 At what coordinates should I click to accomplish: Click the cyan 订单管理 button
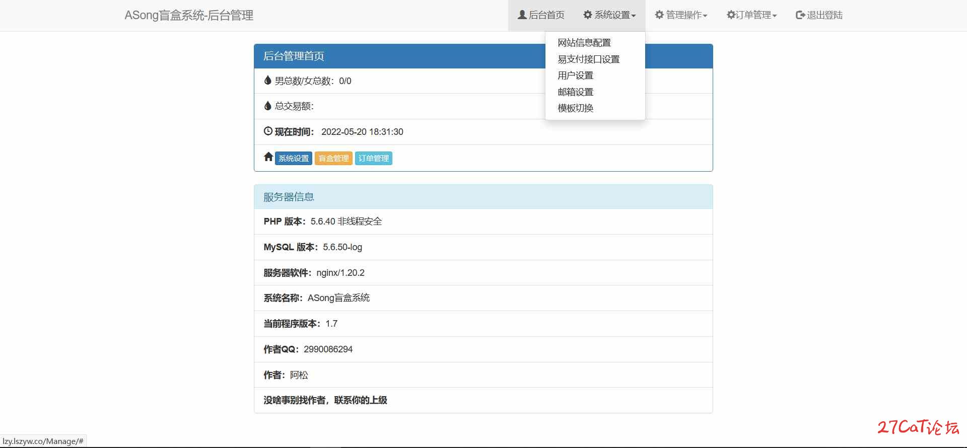click(374, 158)
